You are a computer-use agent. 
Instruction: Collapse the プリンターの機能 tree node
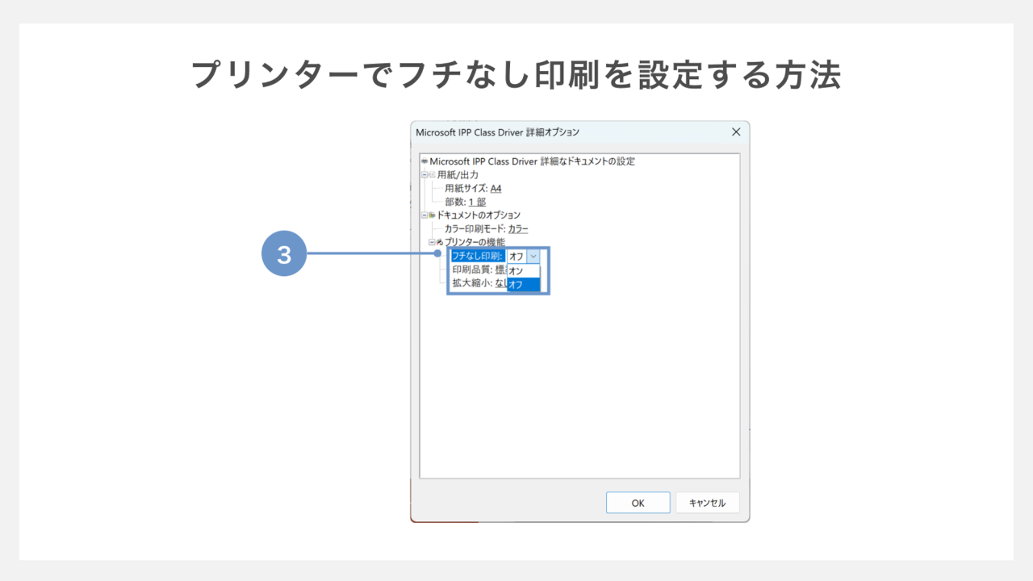[432, 242]
